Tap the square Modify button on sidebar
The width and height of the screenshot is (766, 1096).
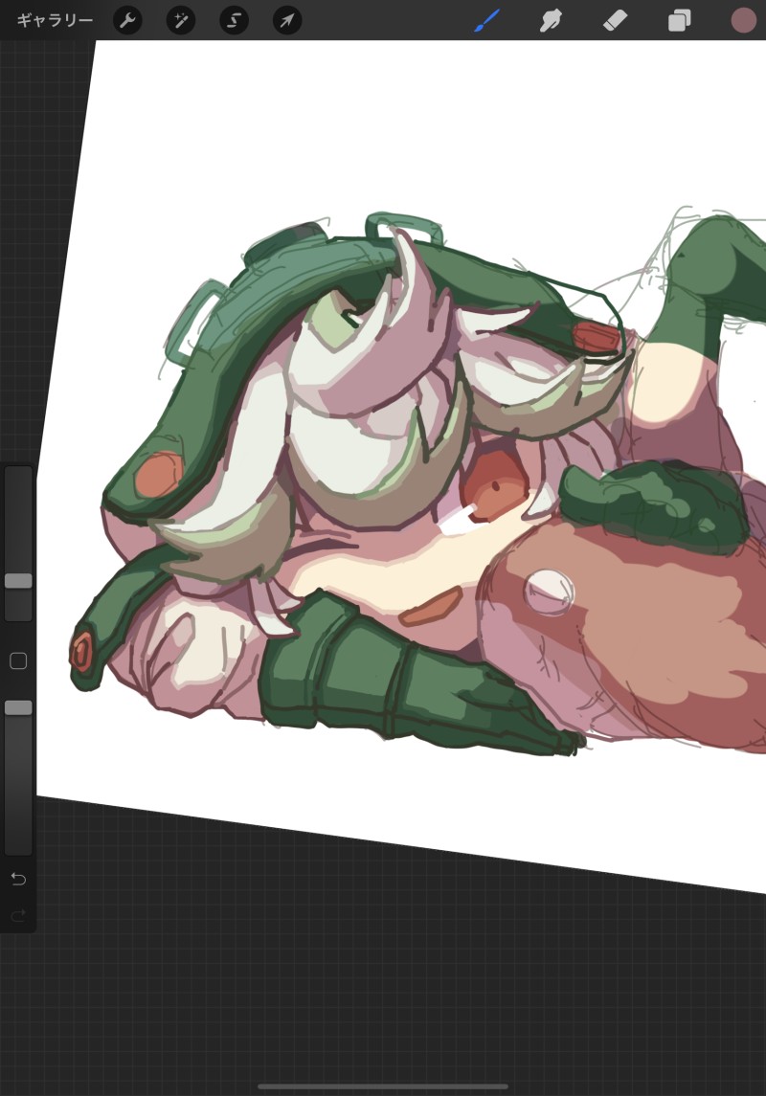[x=18, y=660]
